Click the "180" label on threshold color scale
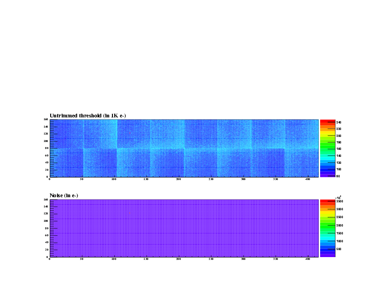Screen dimensions: 368x284 [x=339, y=142]
